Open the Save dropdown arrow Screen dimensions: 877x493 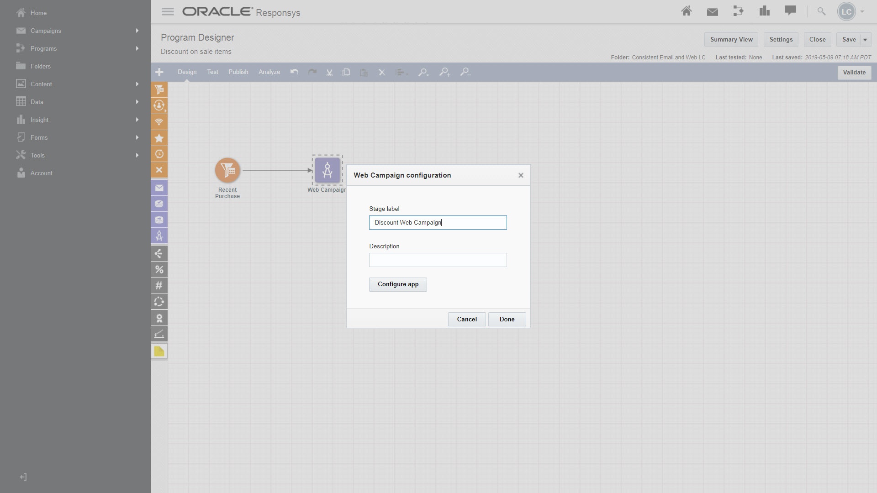coord(865,40)
